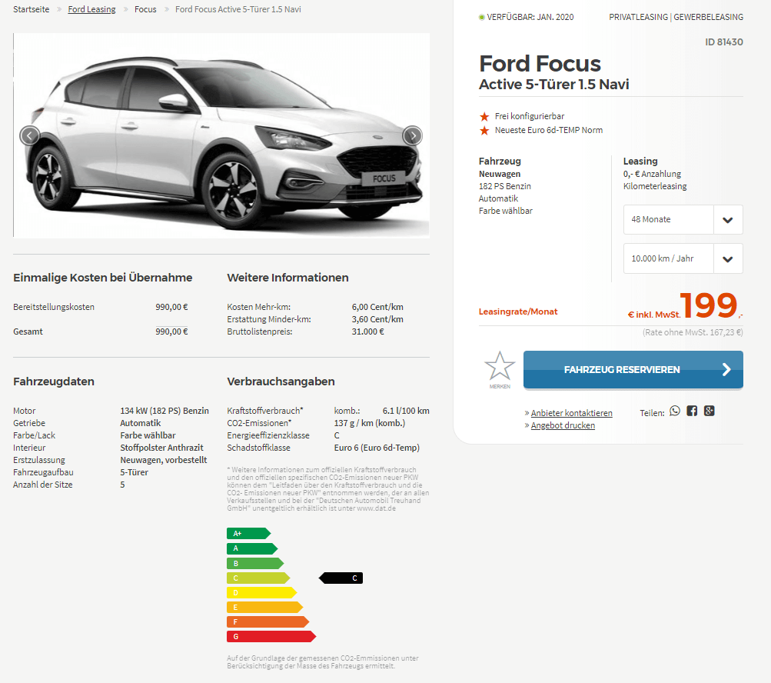This screenshot has height=683, width=771.
Task: Click the 'Euro 6 (Euro 6d-Temp)' Schadstoffklasse value
Action: 377,448
